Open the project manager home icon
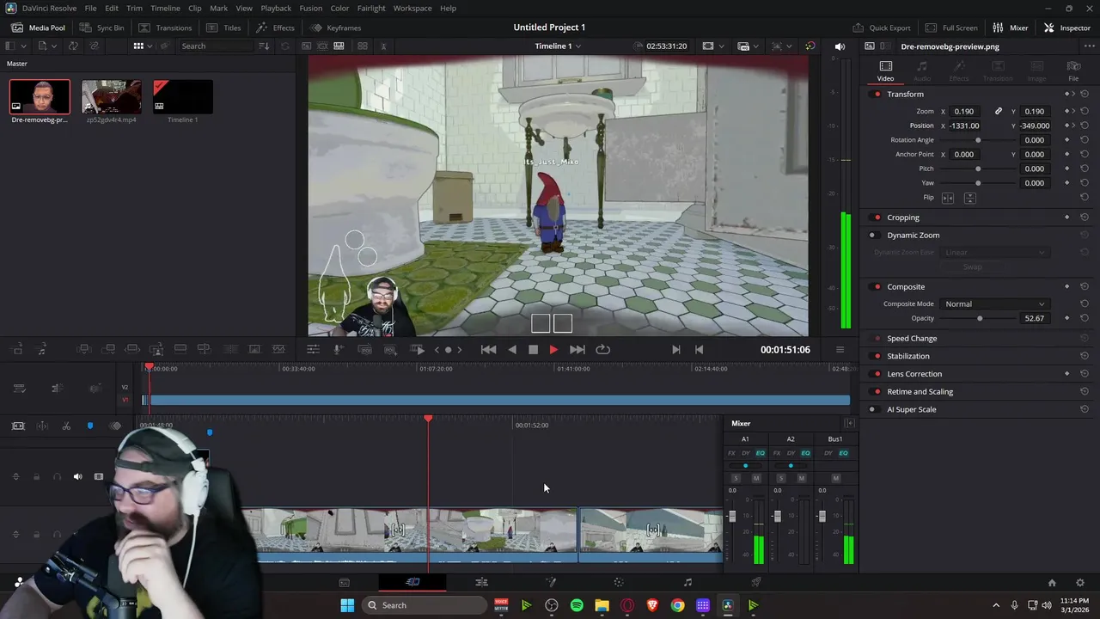The width and height of the screenshot is (1100, 619). pyautogui.click(x=1052, y=582)
